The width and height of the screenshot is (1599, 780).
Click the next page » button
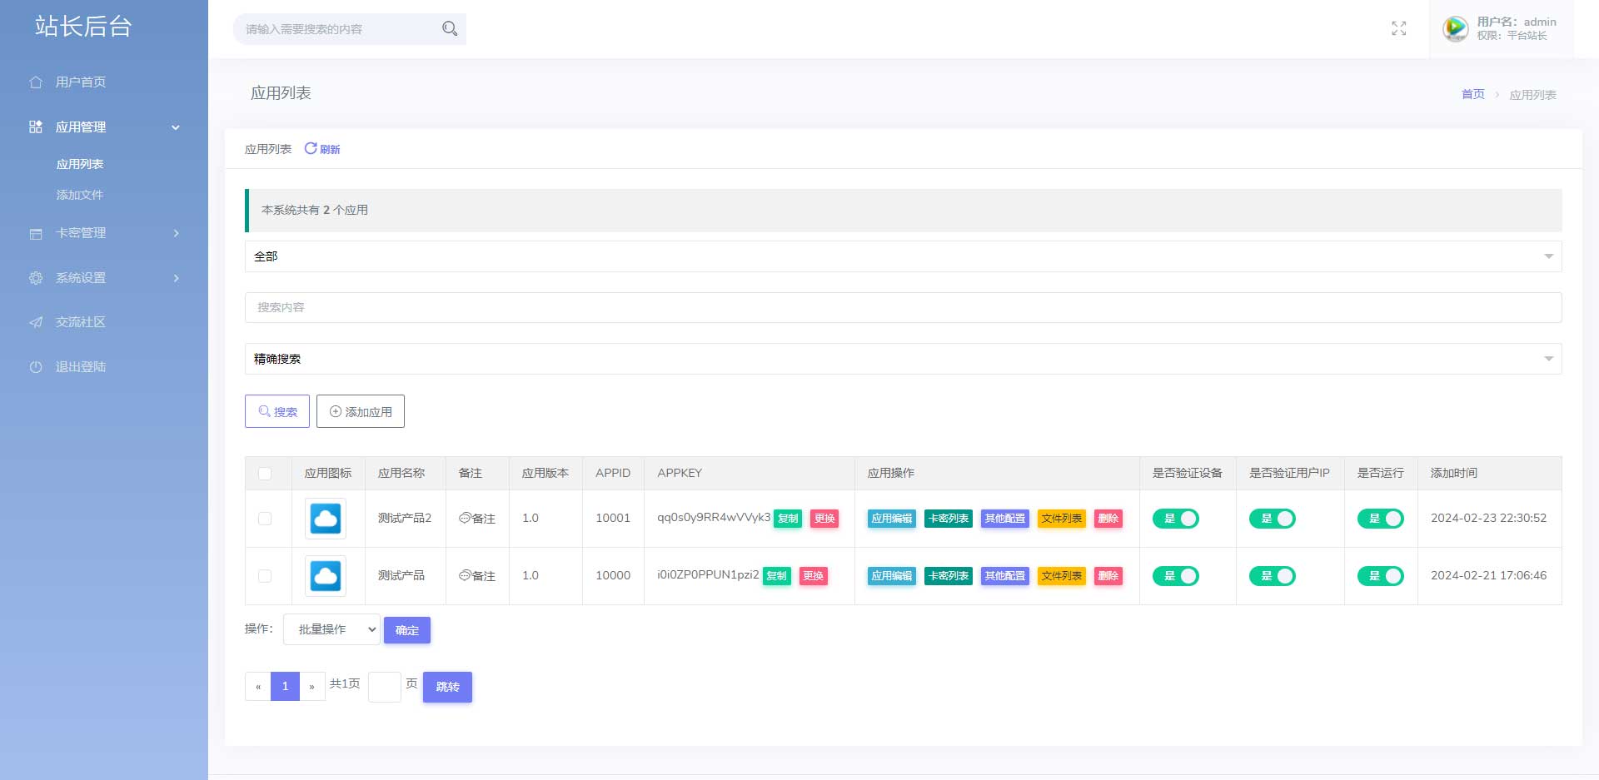click(312, 686)
